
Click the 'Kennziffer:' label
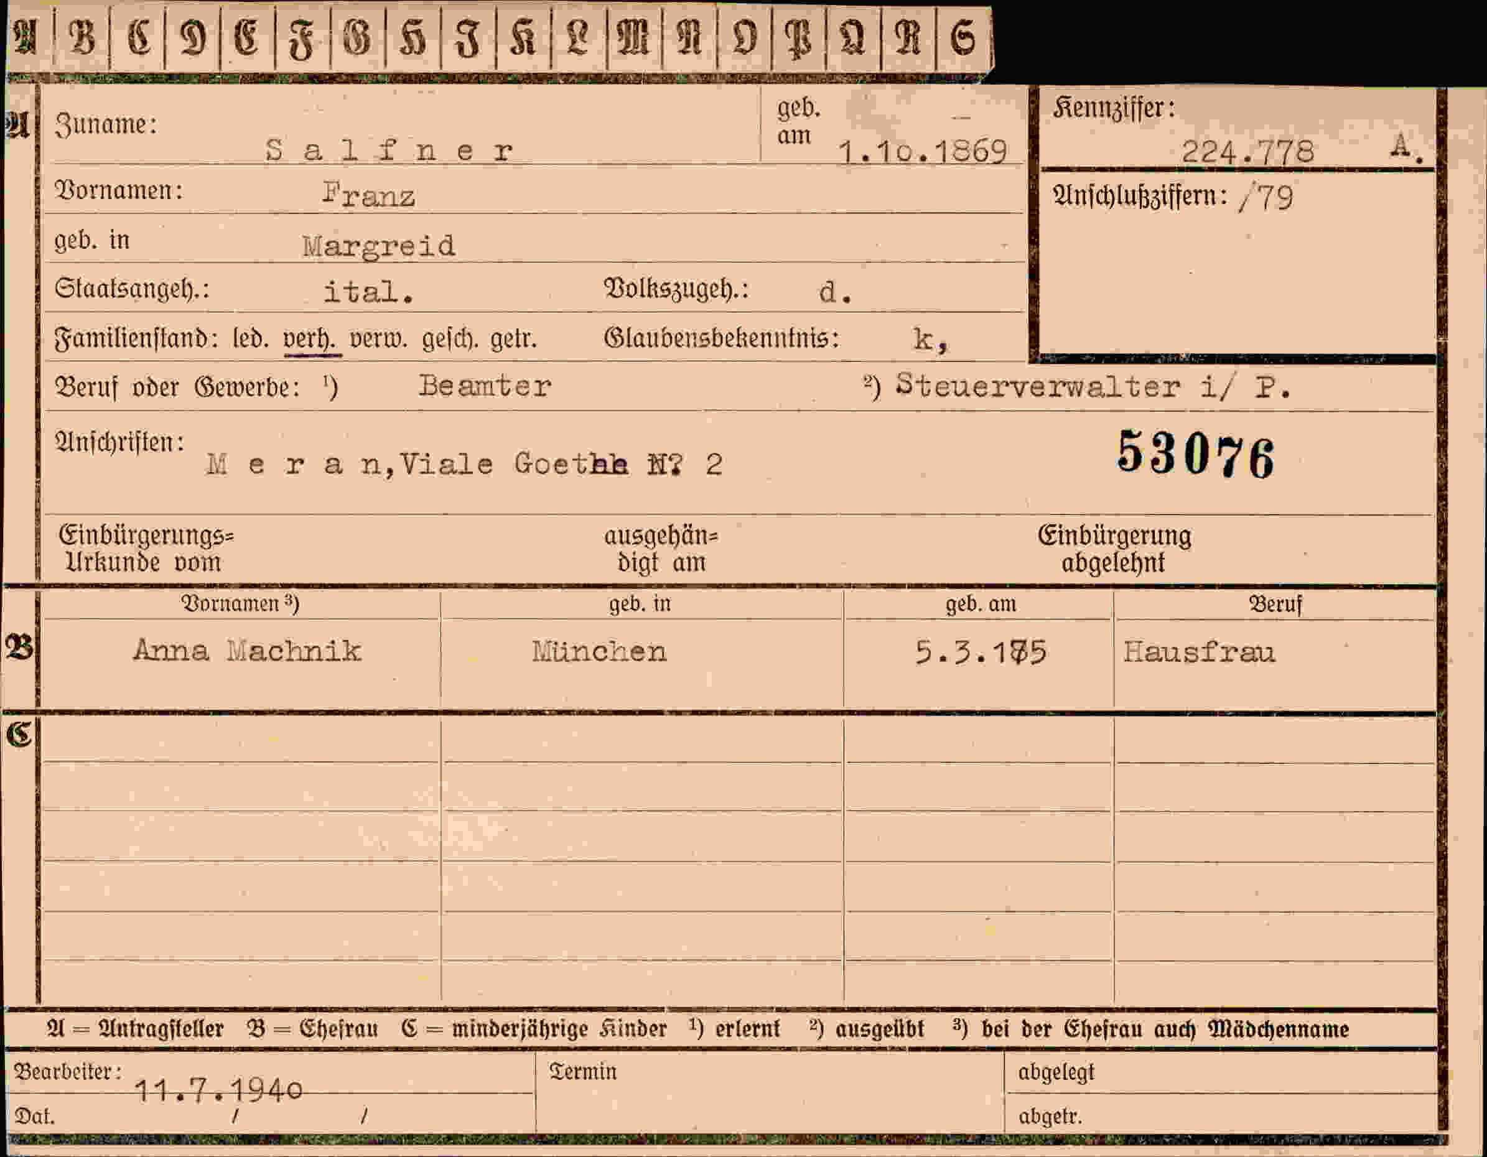coord(1114,108)
